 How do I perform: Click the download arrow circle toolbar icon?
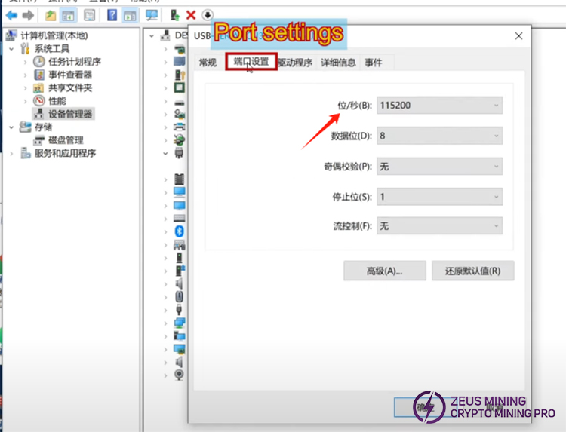[208, 15]
